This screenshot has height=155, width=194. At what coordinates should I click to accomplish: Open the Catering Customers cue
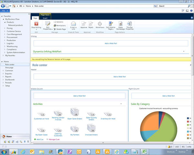(58, 132)
